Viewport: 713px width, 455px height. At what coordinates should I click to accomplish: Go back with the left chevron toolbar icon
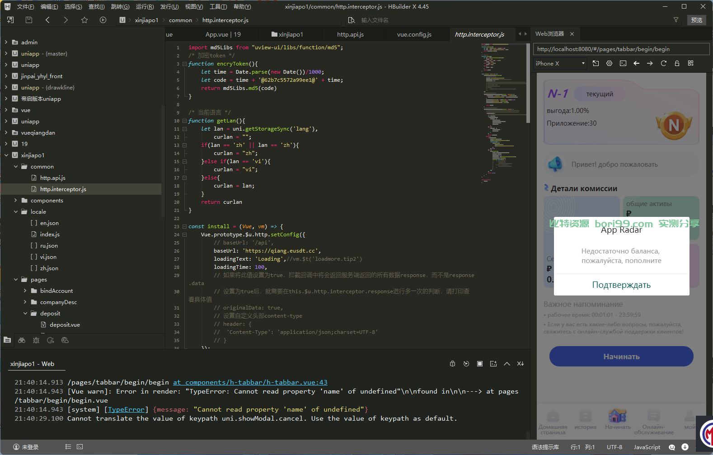47,20
